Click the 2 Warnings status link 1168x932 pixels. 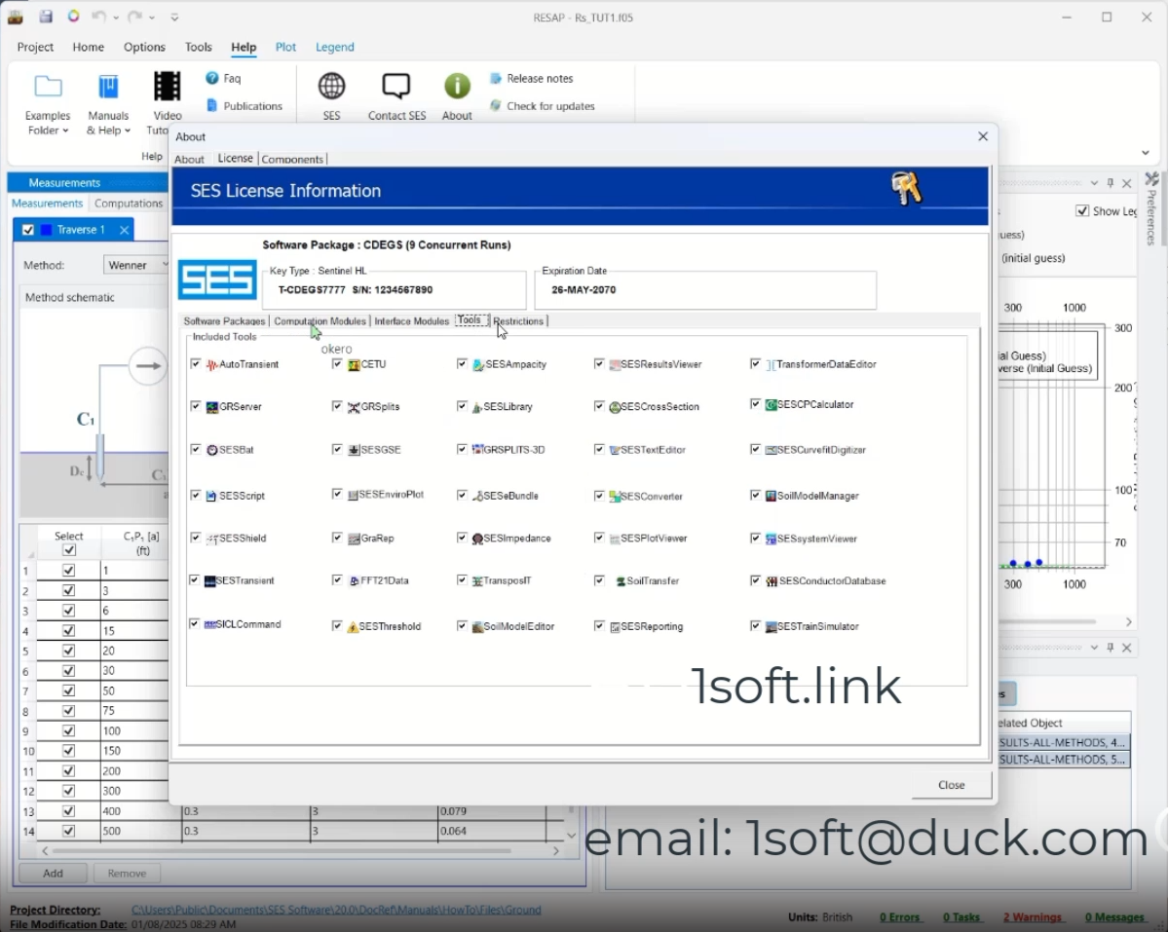point(1032,917)
